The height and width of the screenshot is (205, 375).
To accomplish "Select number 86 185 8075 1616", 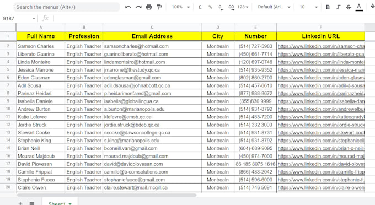I will coord(255,164).
